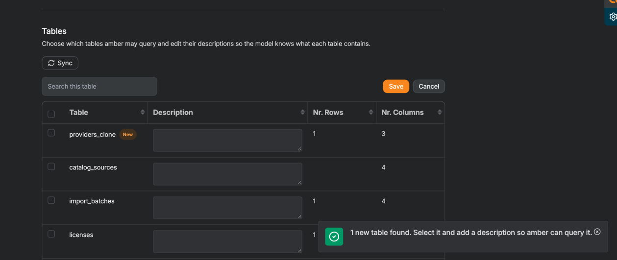Click the Cancel button
This screenshot has height=260, width=617.
(x=429, y=86)
